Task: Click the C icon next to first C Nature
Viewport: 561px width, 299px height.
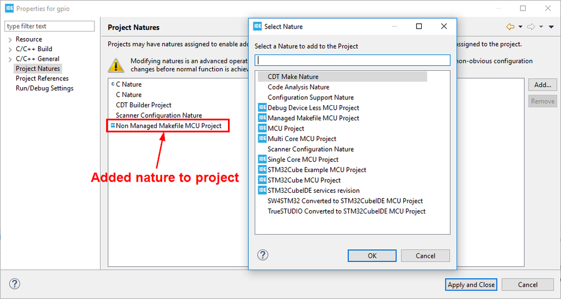Action: [x=113, y=84]
